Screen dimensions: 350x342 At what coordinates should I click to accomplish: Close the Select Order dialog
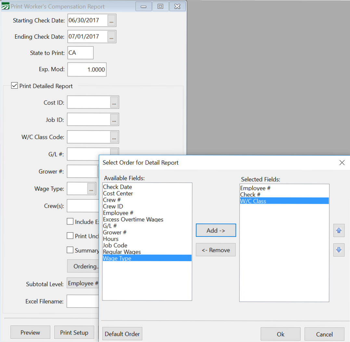342,163
